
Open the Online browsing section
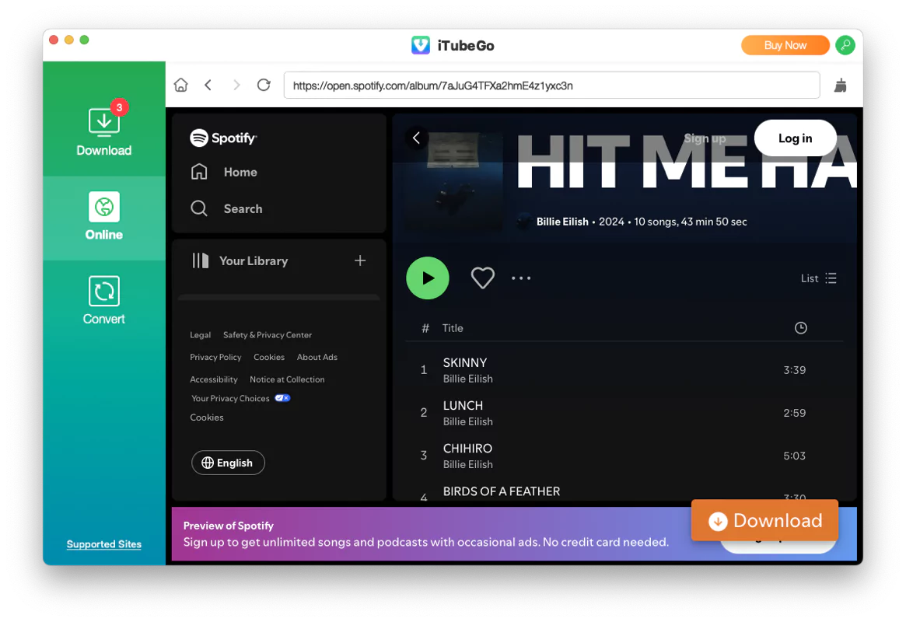(103, 218)
